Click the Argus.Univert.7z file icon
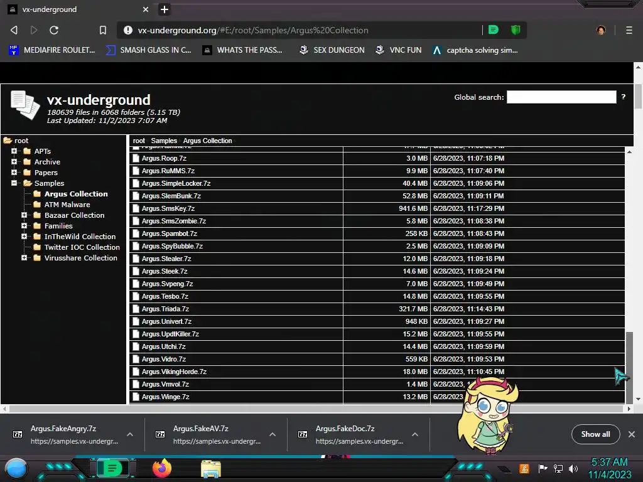The image size is (643, 482). click(x=136, y=321)
